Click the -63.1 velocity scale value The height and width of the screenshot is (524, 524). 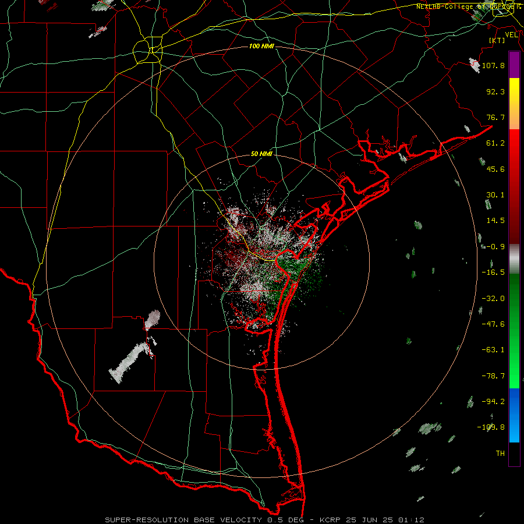click(493, 350)
